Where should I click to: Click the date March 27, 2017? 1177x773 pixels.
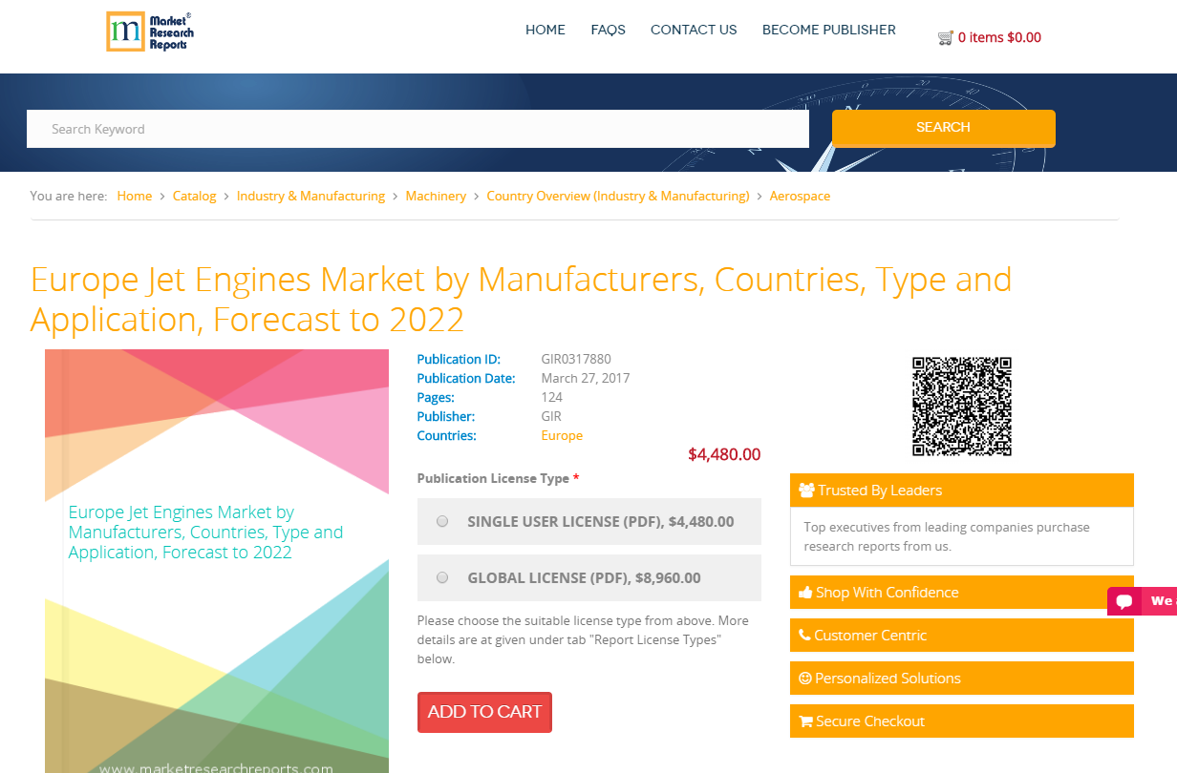click(x=586, y=378)
